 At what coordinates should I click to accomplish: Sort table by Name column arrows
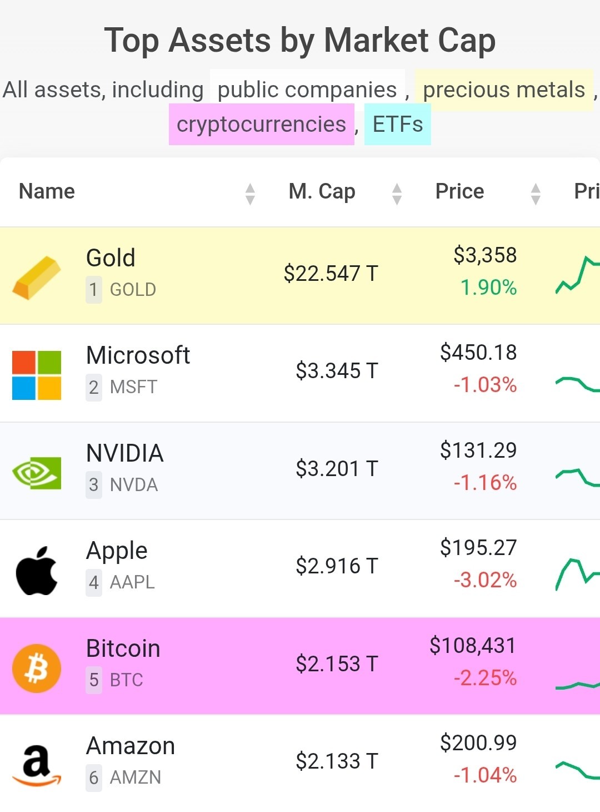tap(250, 194)
